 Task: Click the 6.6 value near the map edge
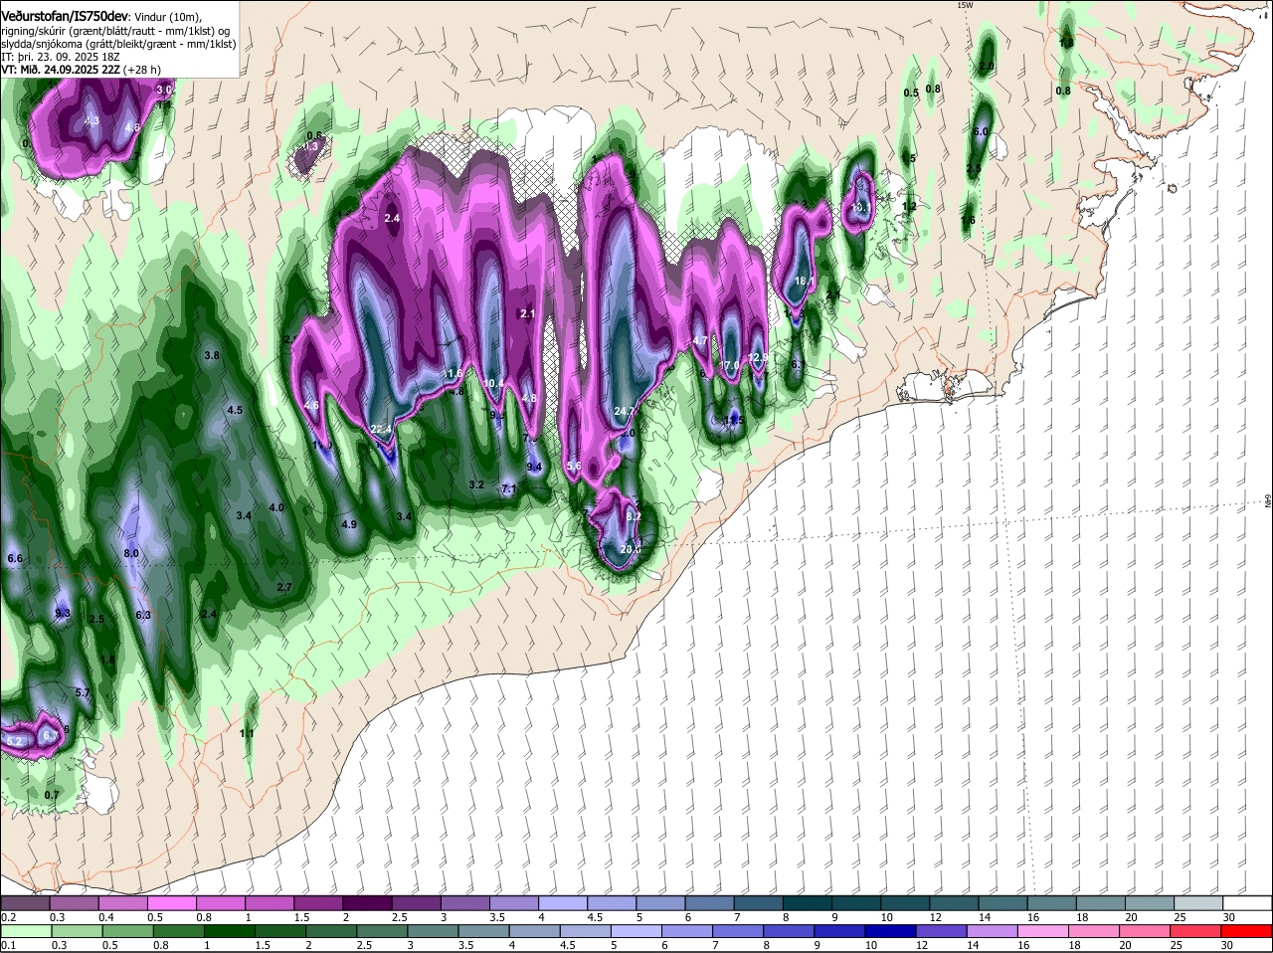tap(15, 559)
